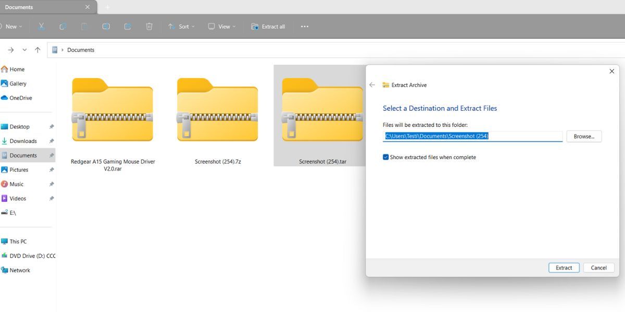Screen dimensions: 625x312
Task: Click the Up arrow navigation icon
Action: (37, 50)
